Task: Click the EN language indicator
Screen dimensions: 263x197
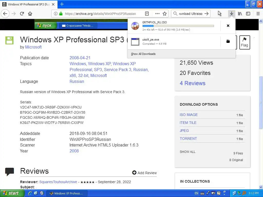Action: pyautogui.click(x=196, y=193)
